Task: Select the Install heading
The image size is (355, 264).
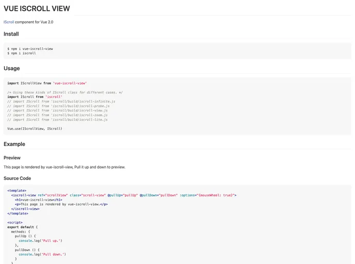Action: coord(11,34)
